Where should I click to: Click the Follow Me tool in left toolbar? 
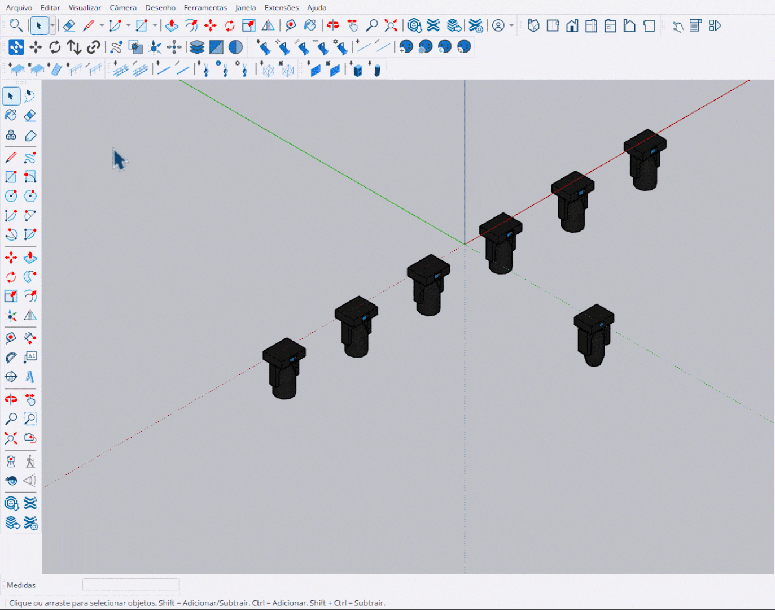pos(30,277)
